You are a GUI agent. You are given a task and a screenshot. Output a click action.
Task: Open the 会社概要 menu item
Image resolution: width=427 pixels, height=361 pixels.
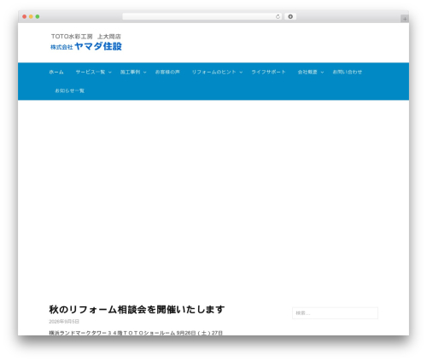[x=307, y=72]
